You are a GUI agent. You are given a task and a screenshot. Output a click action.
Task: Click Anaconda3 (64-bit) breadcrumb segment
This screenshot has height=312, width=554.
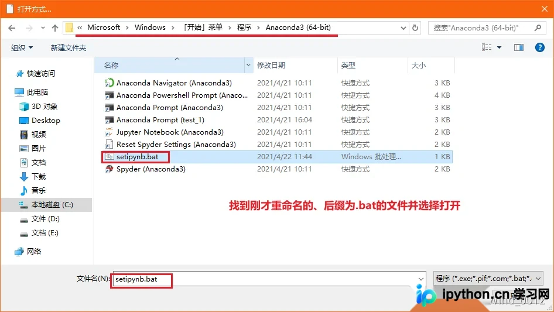pyautogui.click(x=298, y=28)
